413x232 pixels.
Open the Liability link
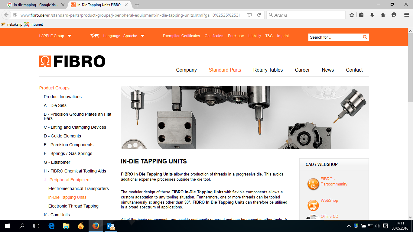[255, 36]
